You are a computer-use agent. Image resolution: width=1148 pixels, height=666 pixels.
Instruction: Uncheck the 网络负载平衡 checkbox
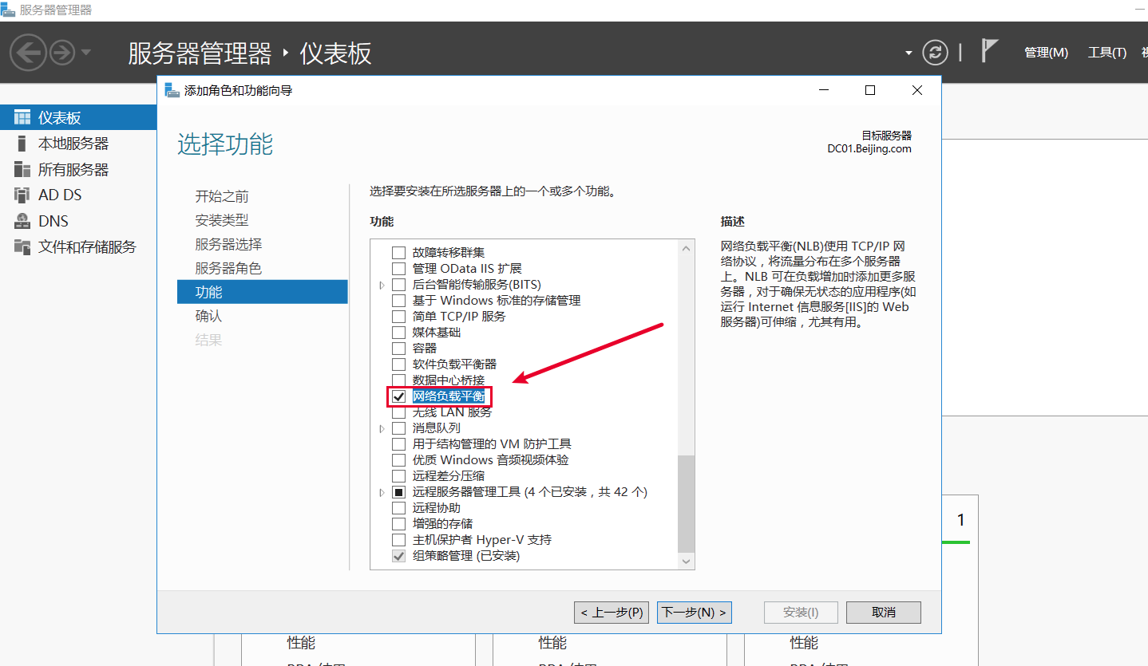pyautogui.click(x=399, y=396)
